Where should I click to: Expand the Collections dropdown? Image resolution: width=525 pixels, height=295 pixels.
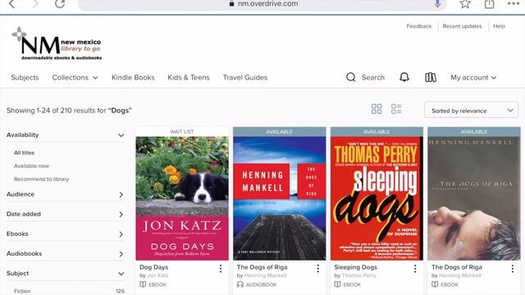pos(75,78)
